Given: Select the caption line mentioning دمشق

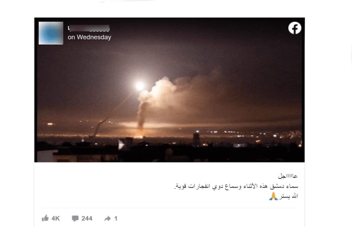Looking at the screenshot, I should pyautogui.click(x=236, y=186).
